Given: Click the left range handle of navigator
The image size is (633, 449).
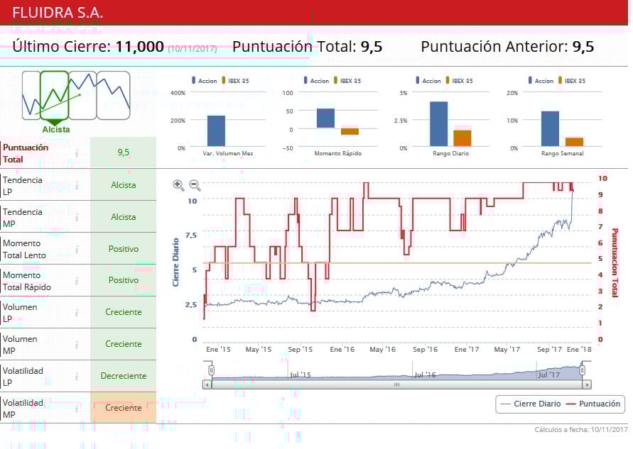Looking at the screenshot, I should [x=211, y=370].
